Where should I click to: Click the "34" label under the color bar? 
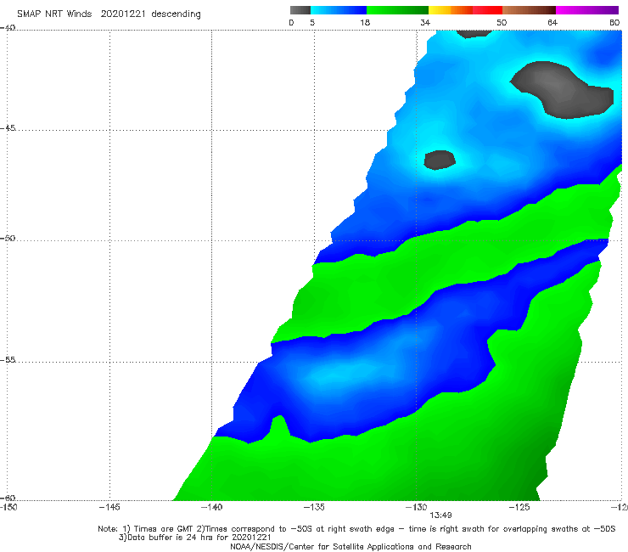pos(425,23)
